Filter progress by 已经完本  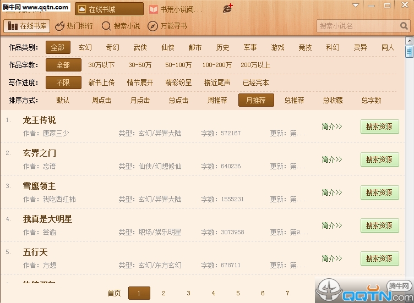click(255, 82)
